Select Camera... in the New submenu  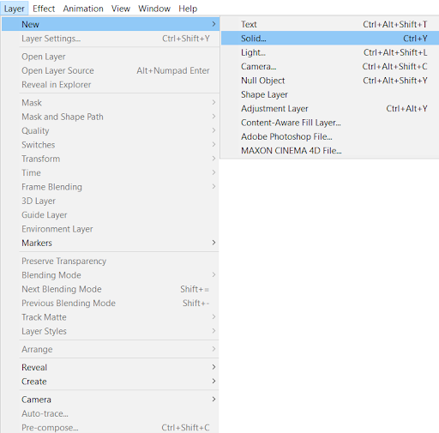[x=330, y=66]
